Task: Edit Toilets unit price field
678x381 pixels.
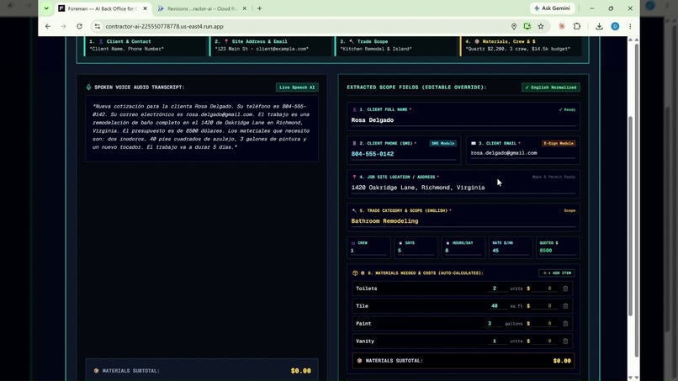Action: point(544,288)
